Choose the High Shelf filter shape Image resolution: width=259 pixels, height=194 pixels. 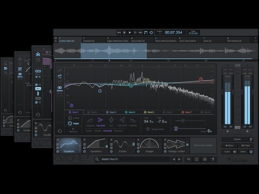tap(122, 122)
